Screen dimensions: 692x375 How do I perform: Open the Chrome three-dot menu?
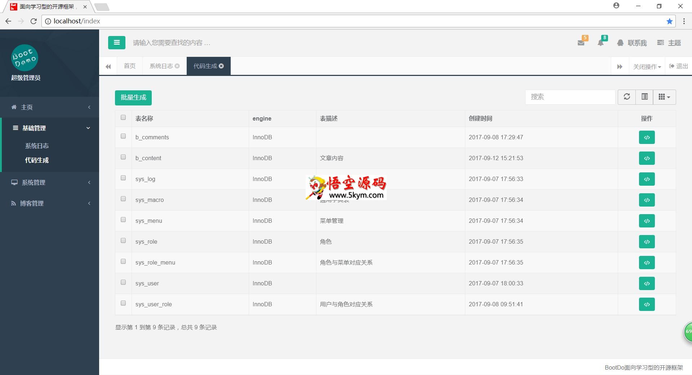click(684, 21)
